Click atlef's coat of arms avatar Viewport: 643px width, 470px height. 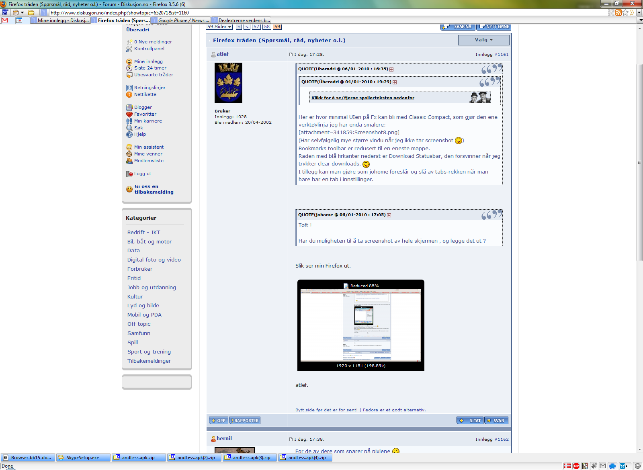click(228, 83)
